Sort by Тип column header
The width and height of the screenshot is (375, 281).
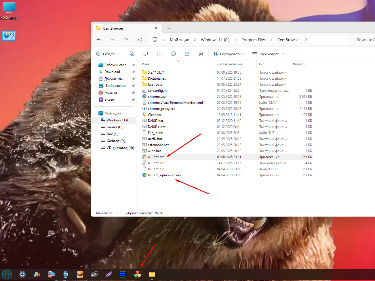pyautogui.click(x=261, y=64)
